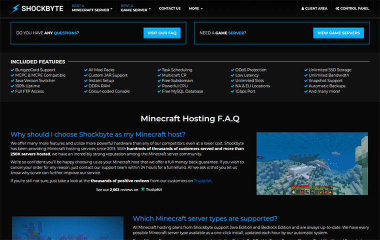
Task: Click checkmark beside And many more!
Action: coord(306,91)
